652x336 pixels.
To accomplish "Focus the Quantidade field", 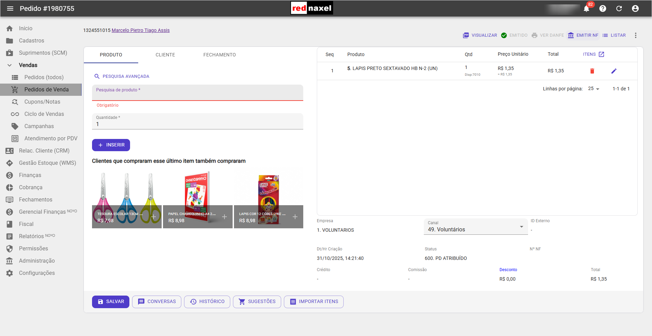I will pyautogui.click(x=198, y=121).
